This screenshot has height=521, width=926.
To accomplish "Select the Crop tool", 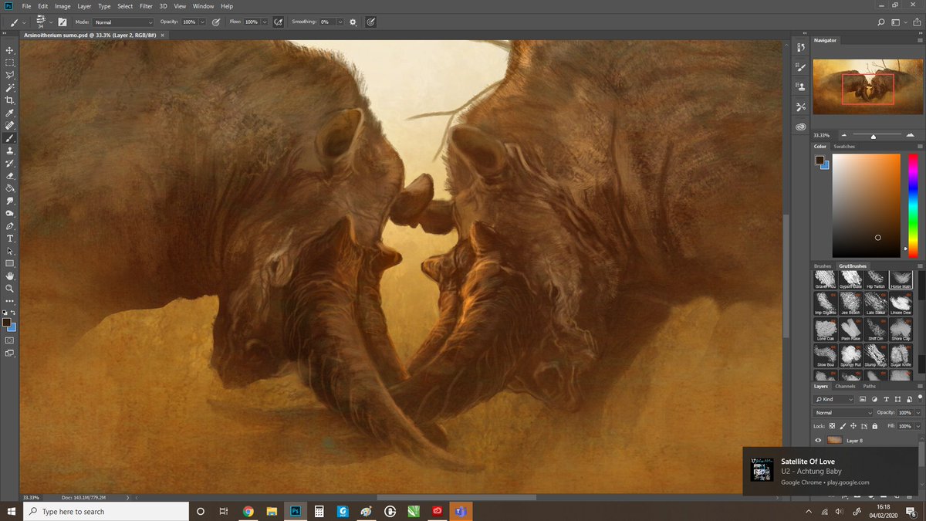I will (x=10, y=100).
